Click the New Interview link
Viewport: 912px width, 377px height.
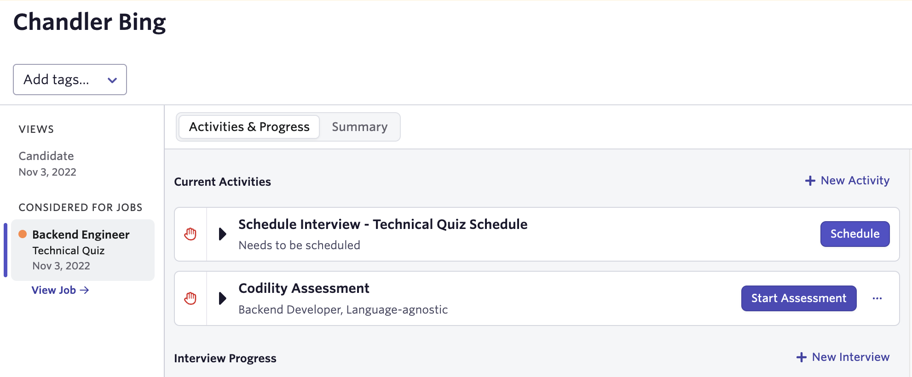click(x=843, y=357)
